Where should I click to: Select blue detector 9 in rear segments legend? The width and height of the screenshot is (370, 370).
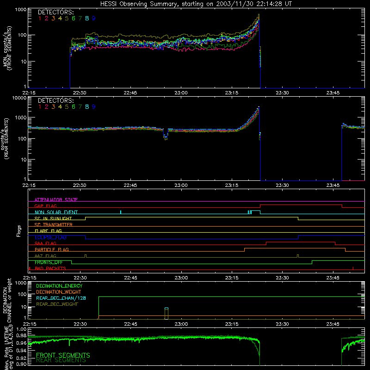(94, 107)
